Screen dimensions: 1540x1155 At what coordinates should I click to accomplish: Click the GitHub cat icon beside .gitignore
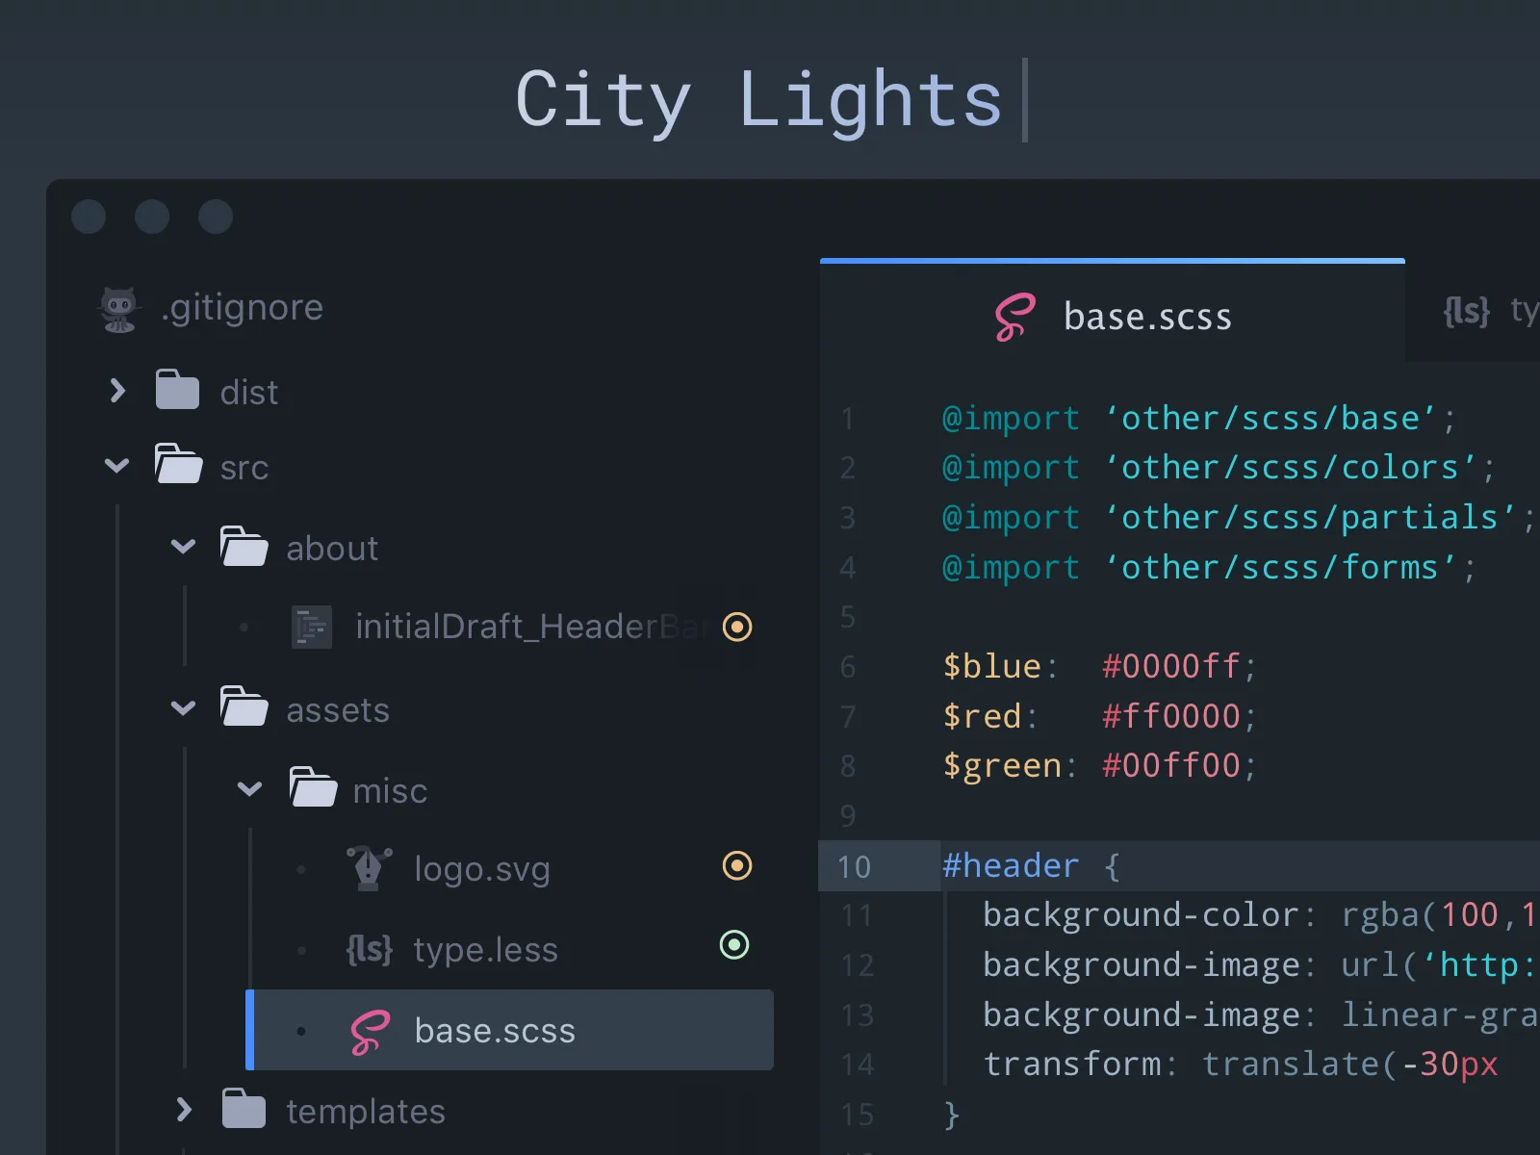(x=119, y=310)
